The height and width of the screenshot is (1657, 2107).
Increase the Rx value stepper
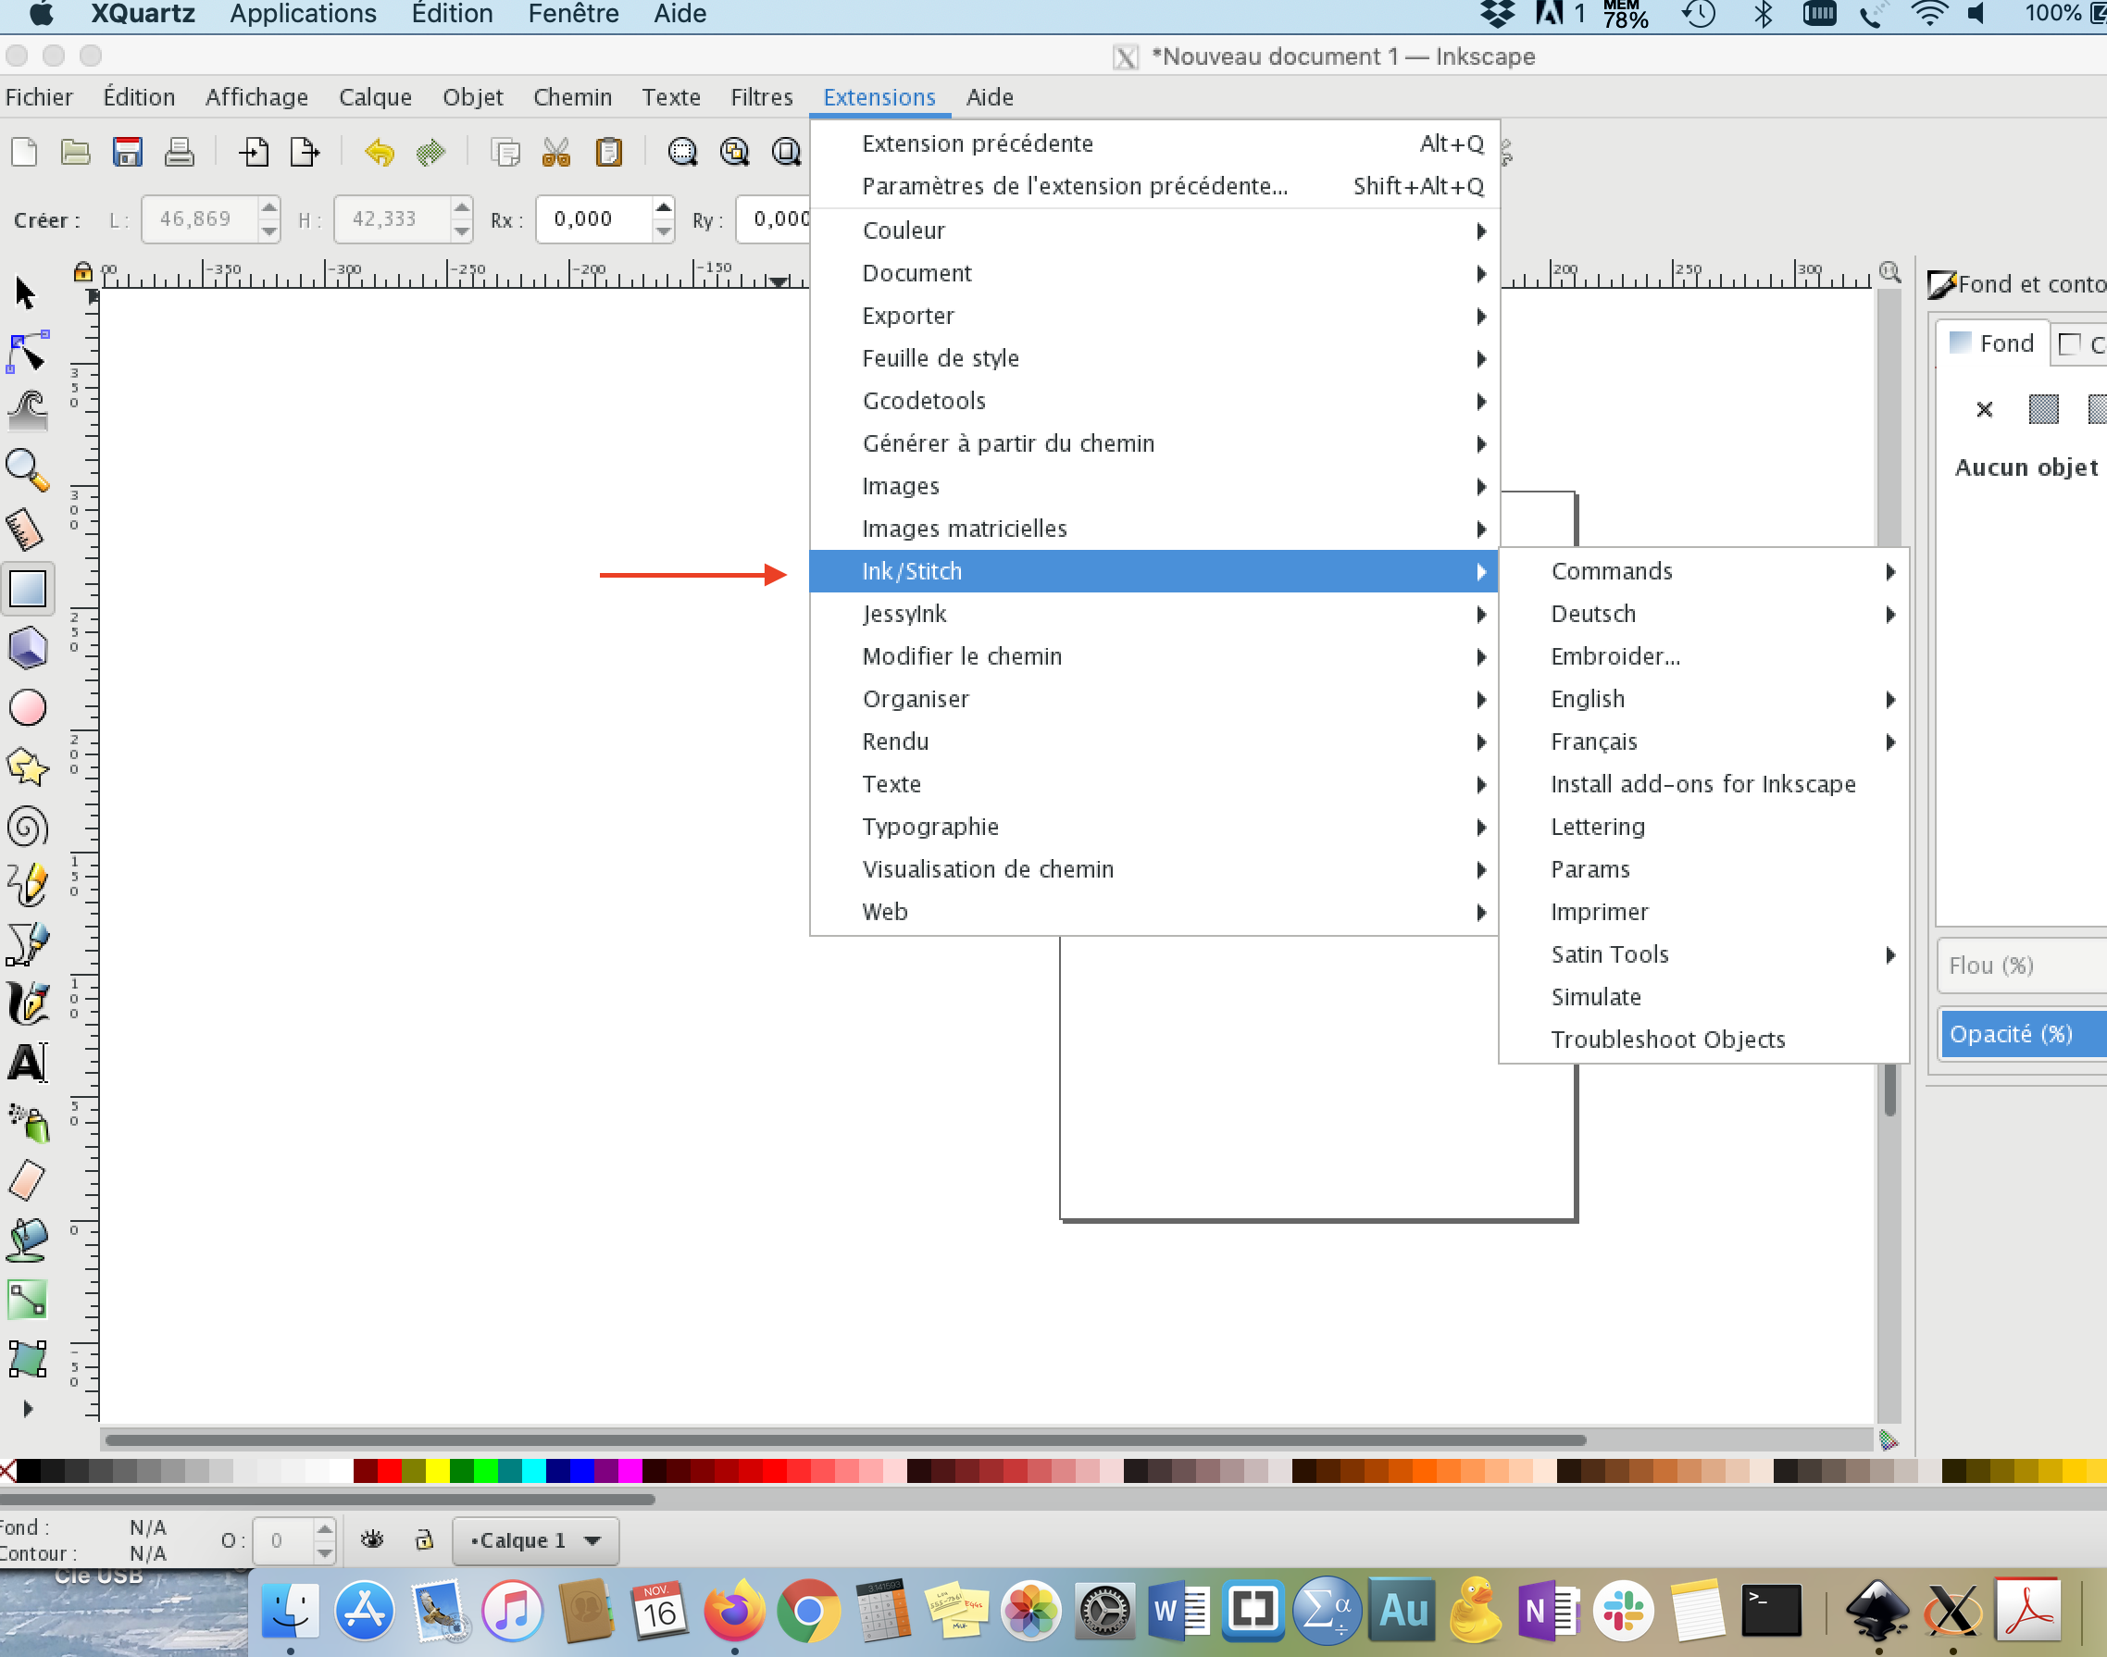coord(664,207)
